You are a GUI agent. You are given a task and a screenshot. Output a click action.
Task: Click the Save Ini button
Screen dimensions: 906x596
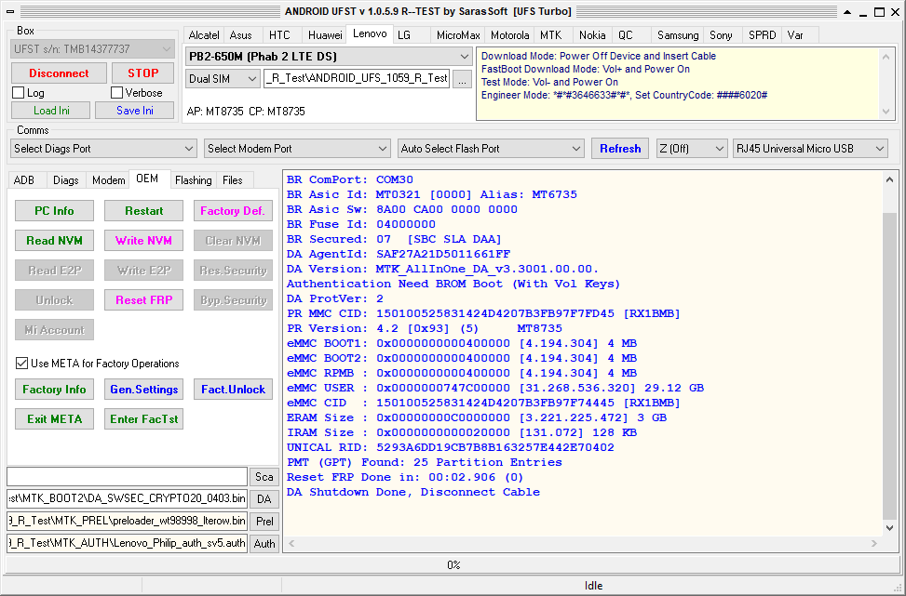pos(135,111)
